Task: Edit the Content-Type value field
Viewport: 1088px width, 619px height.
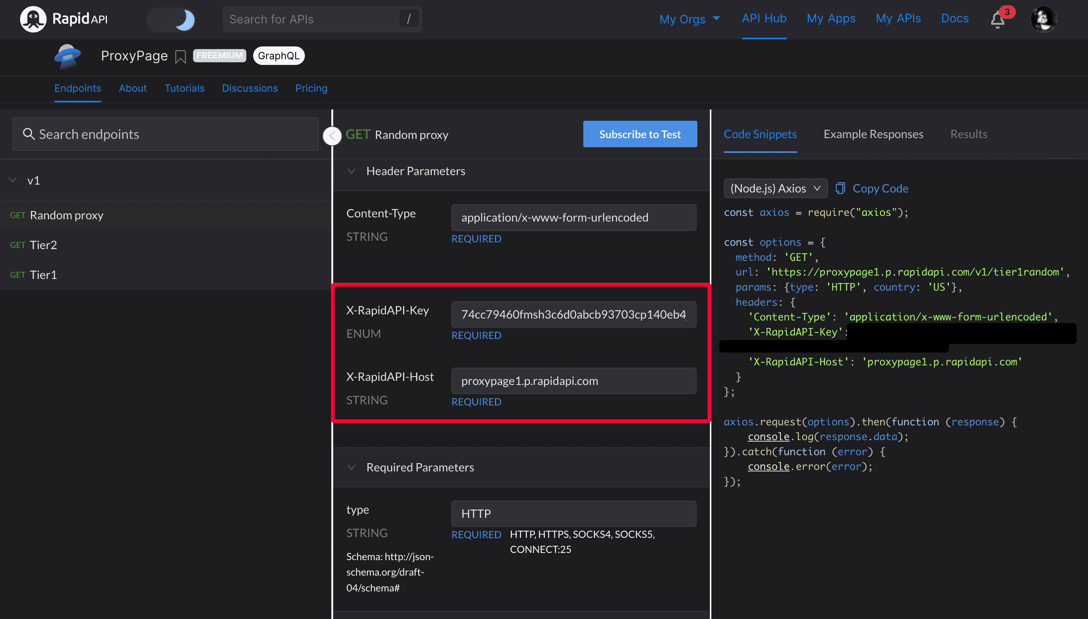Action: (x=573, y=217)
